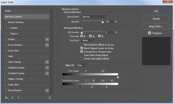Click the Reset button
Image resolution: width=174 pixels, height=104 pixels.
(156, 19)
